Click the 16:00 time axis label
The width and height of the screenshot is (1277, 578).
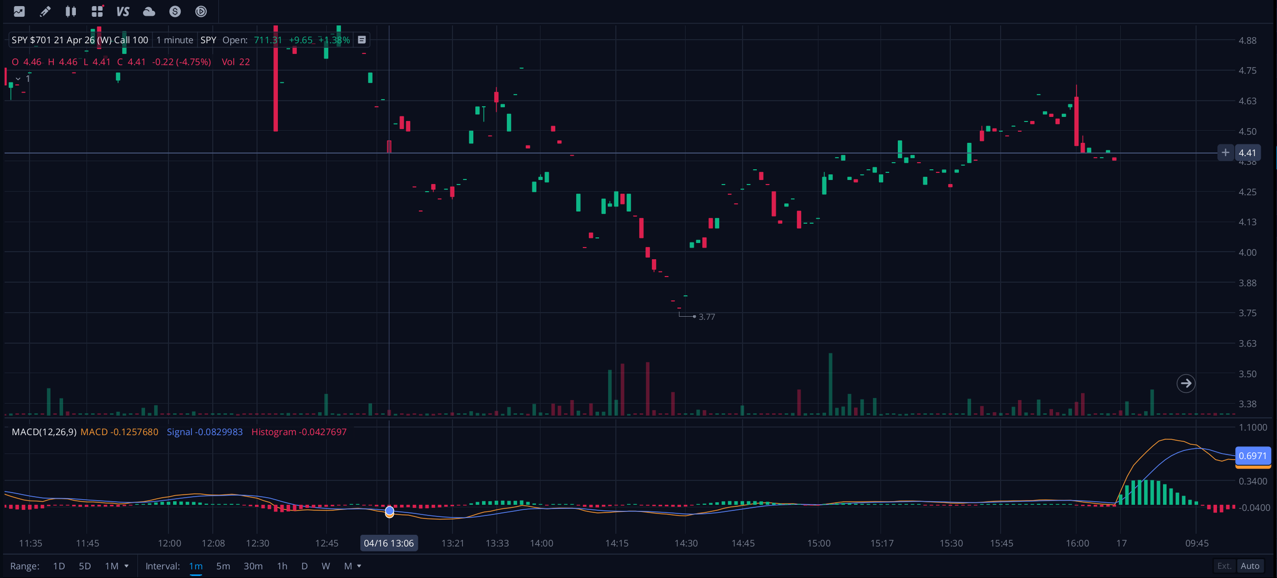click(1077, 543)
